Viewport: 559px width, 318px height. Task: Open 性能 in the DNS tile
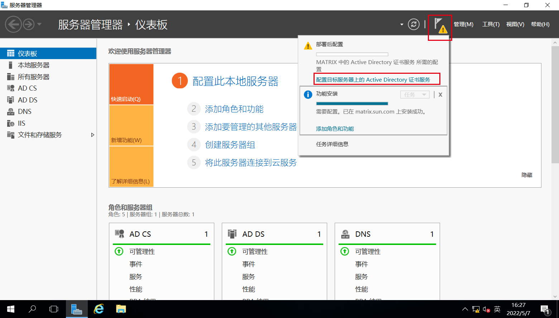[x=361, y=289]
